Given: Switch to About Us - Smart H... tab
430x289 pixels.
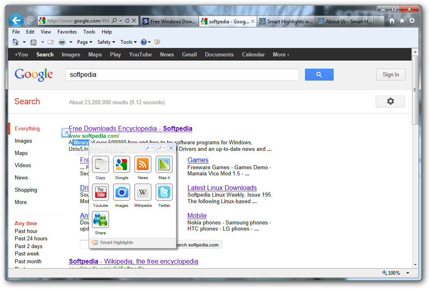Looking at the screenshot, I should 345,21.
